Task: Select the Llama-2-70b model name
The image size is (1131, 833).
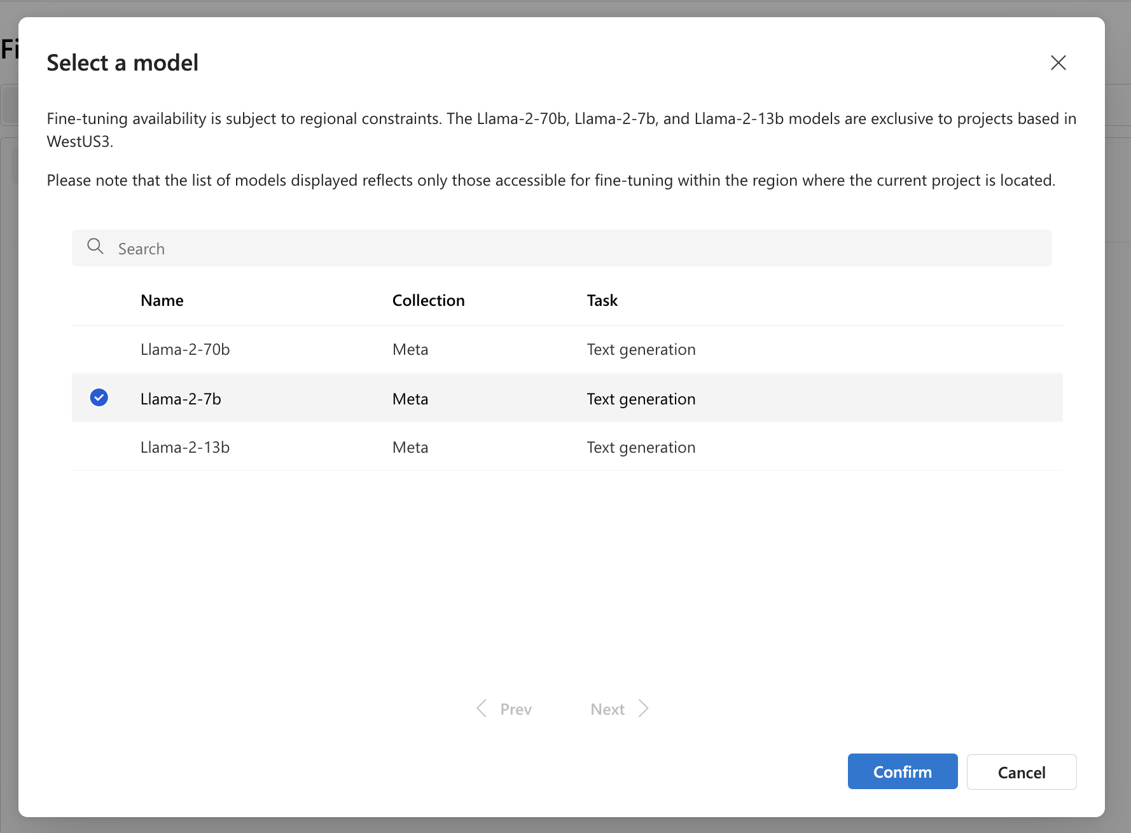Action: [185, 350]
